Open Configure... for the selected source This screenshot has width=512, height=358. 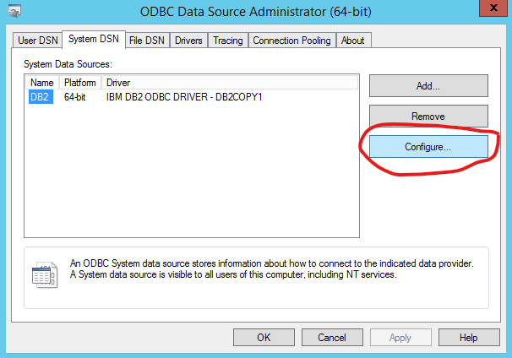[428, 147]
